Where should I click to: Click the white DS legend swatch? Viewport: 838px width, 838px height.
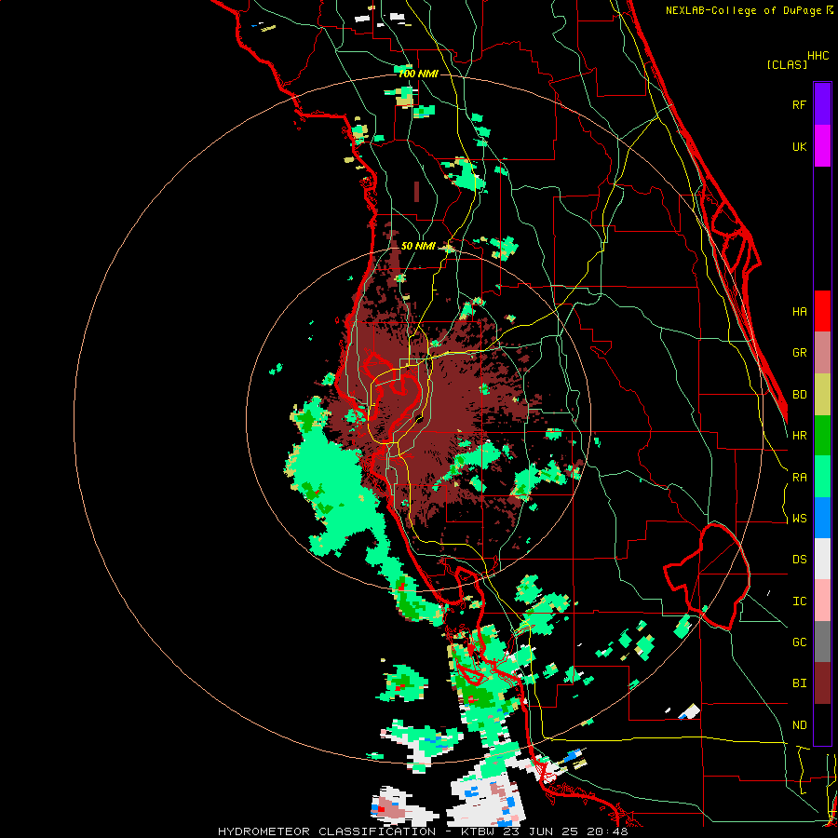(822, 559)
